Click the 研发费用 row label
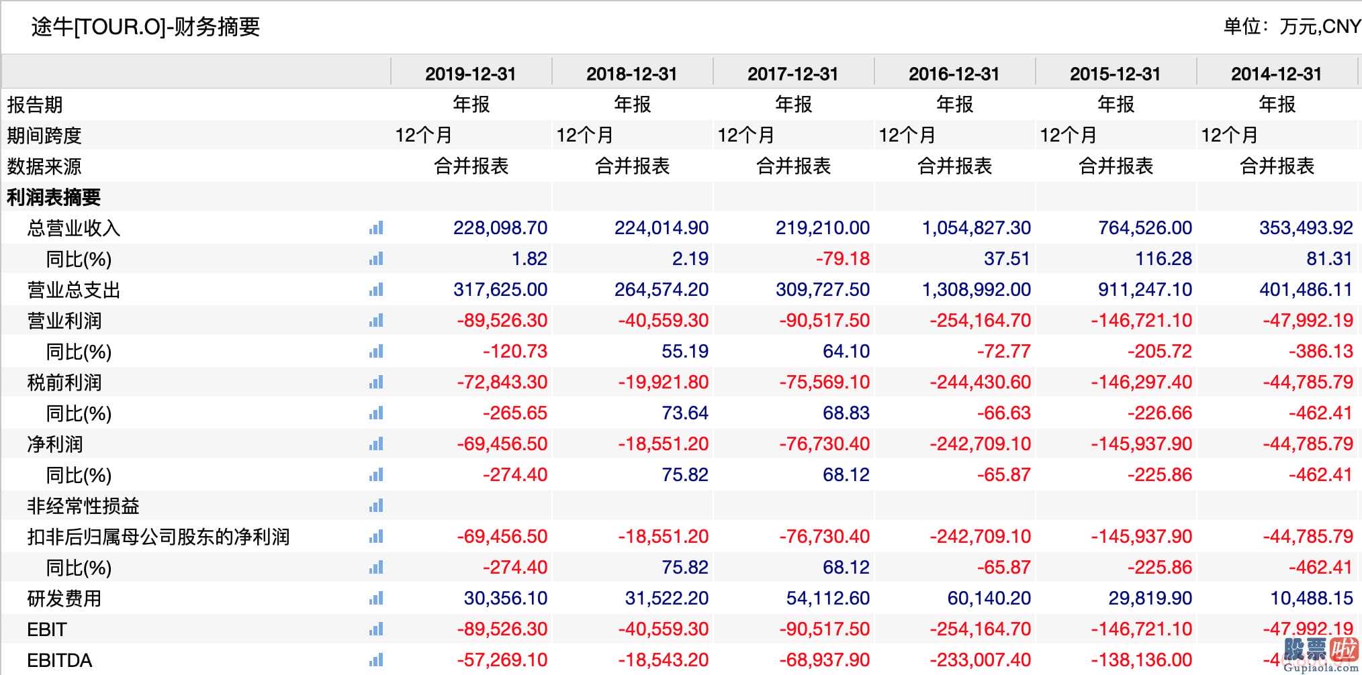Viewport: 1362px width, 675px height. point(64,599)
